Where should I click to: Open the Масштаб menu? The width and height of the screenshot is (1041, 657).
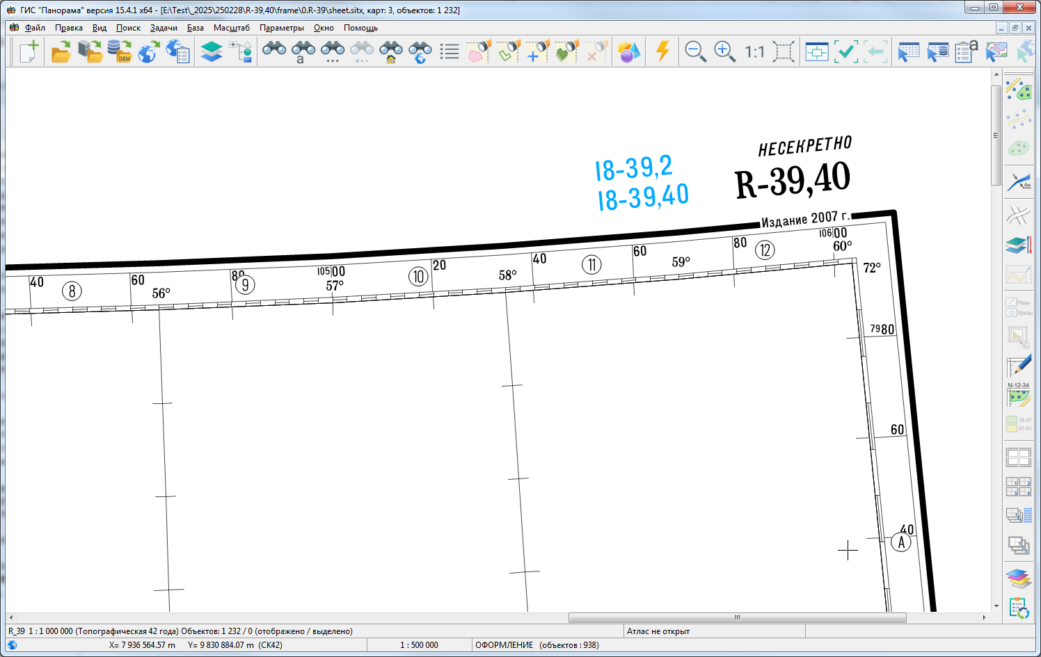232,28
